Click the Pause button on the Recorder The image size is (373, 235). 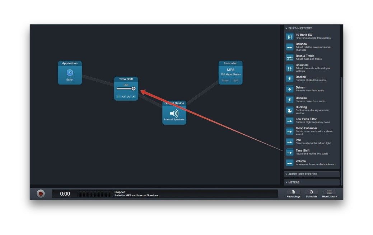pyautogui.click(x=225, y=81)
